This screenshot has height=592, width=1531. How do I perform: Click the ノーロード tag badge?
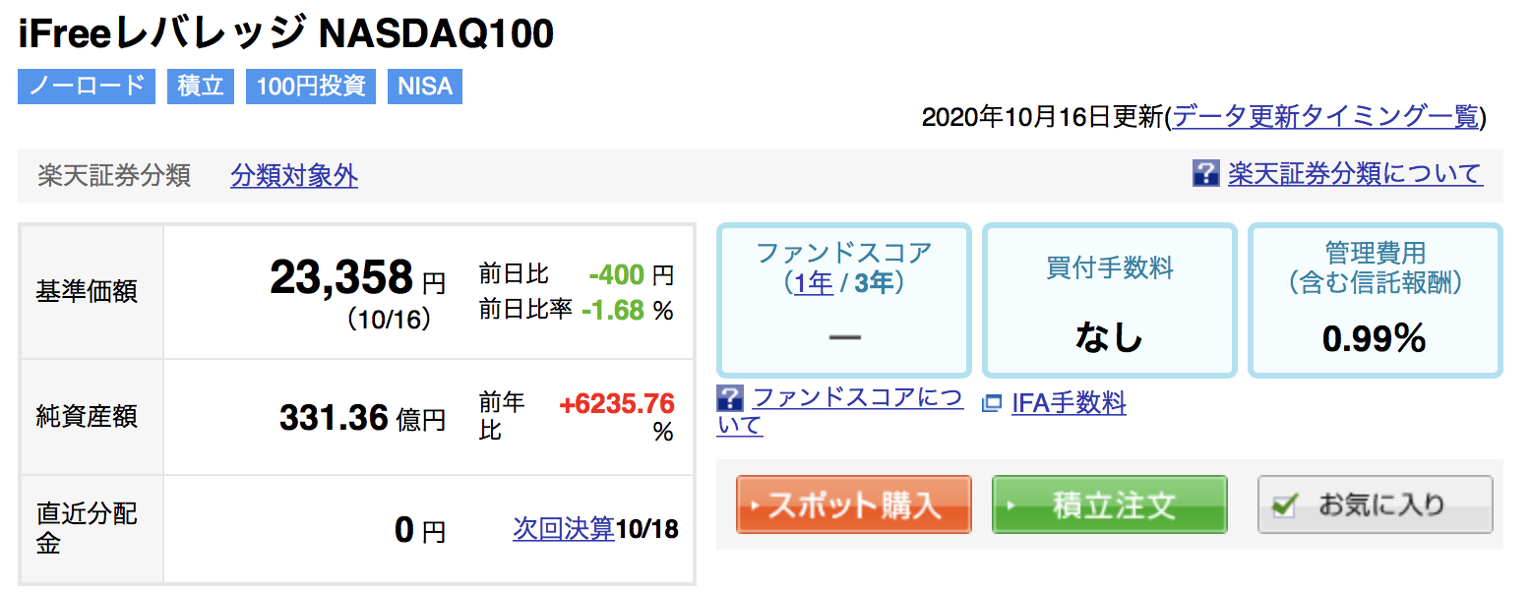click(87, 86)
